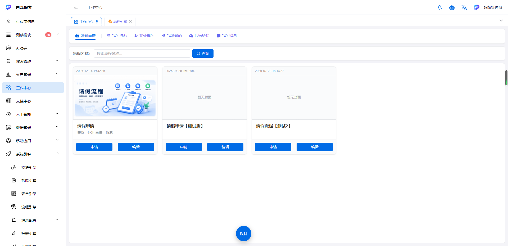Click 申请 on the 请假申请 card
Screen dimensions: 508x246
(x=94, y=147)
